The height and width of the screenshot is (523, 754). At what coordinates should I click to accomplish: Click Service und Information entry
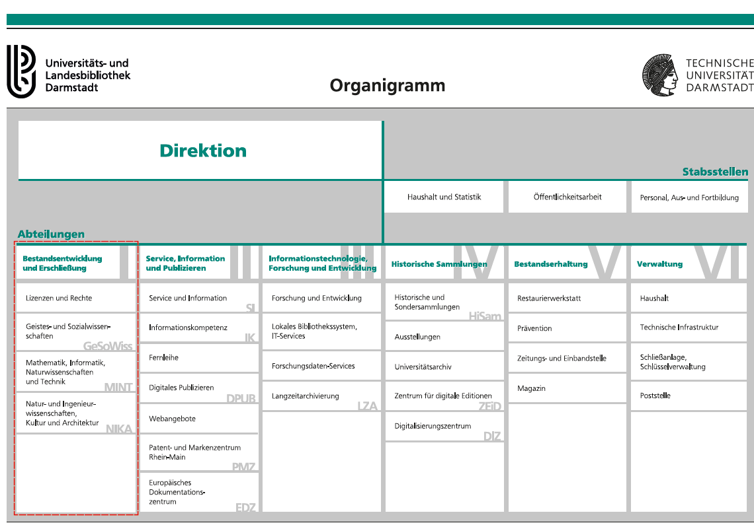[199, 298]
